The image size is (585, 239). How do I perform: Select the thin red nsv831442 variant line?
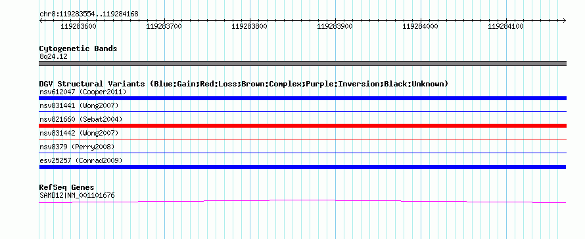tap(302, 139)
